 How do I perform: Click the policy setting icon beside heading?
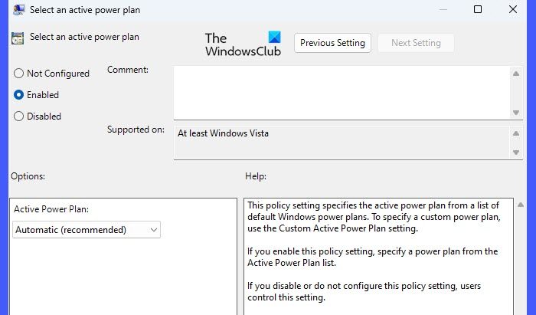(17, 37)
